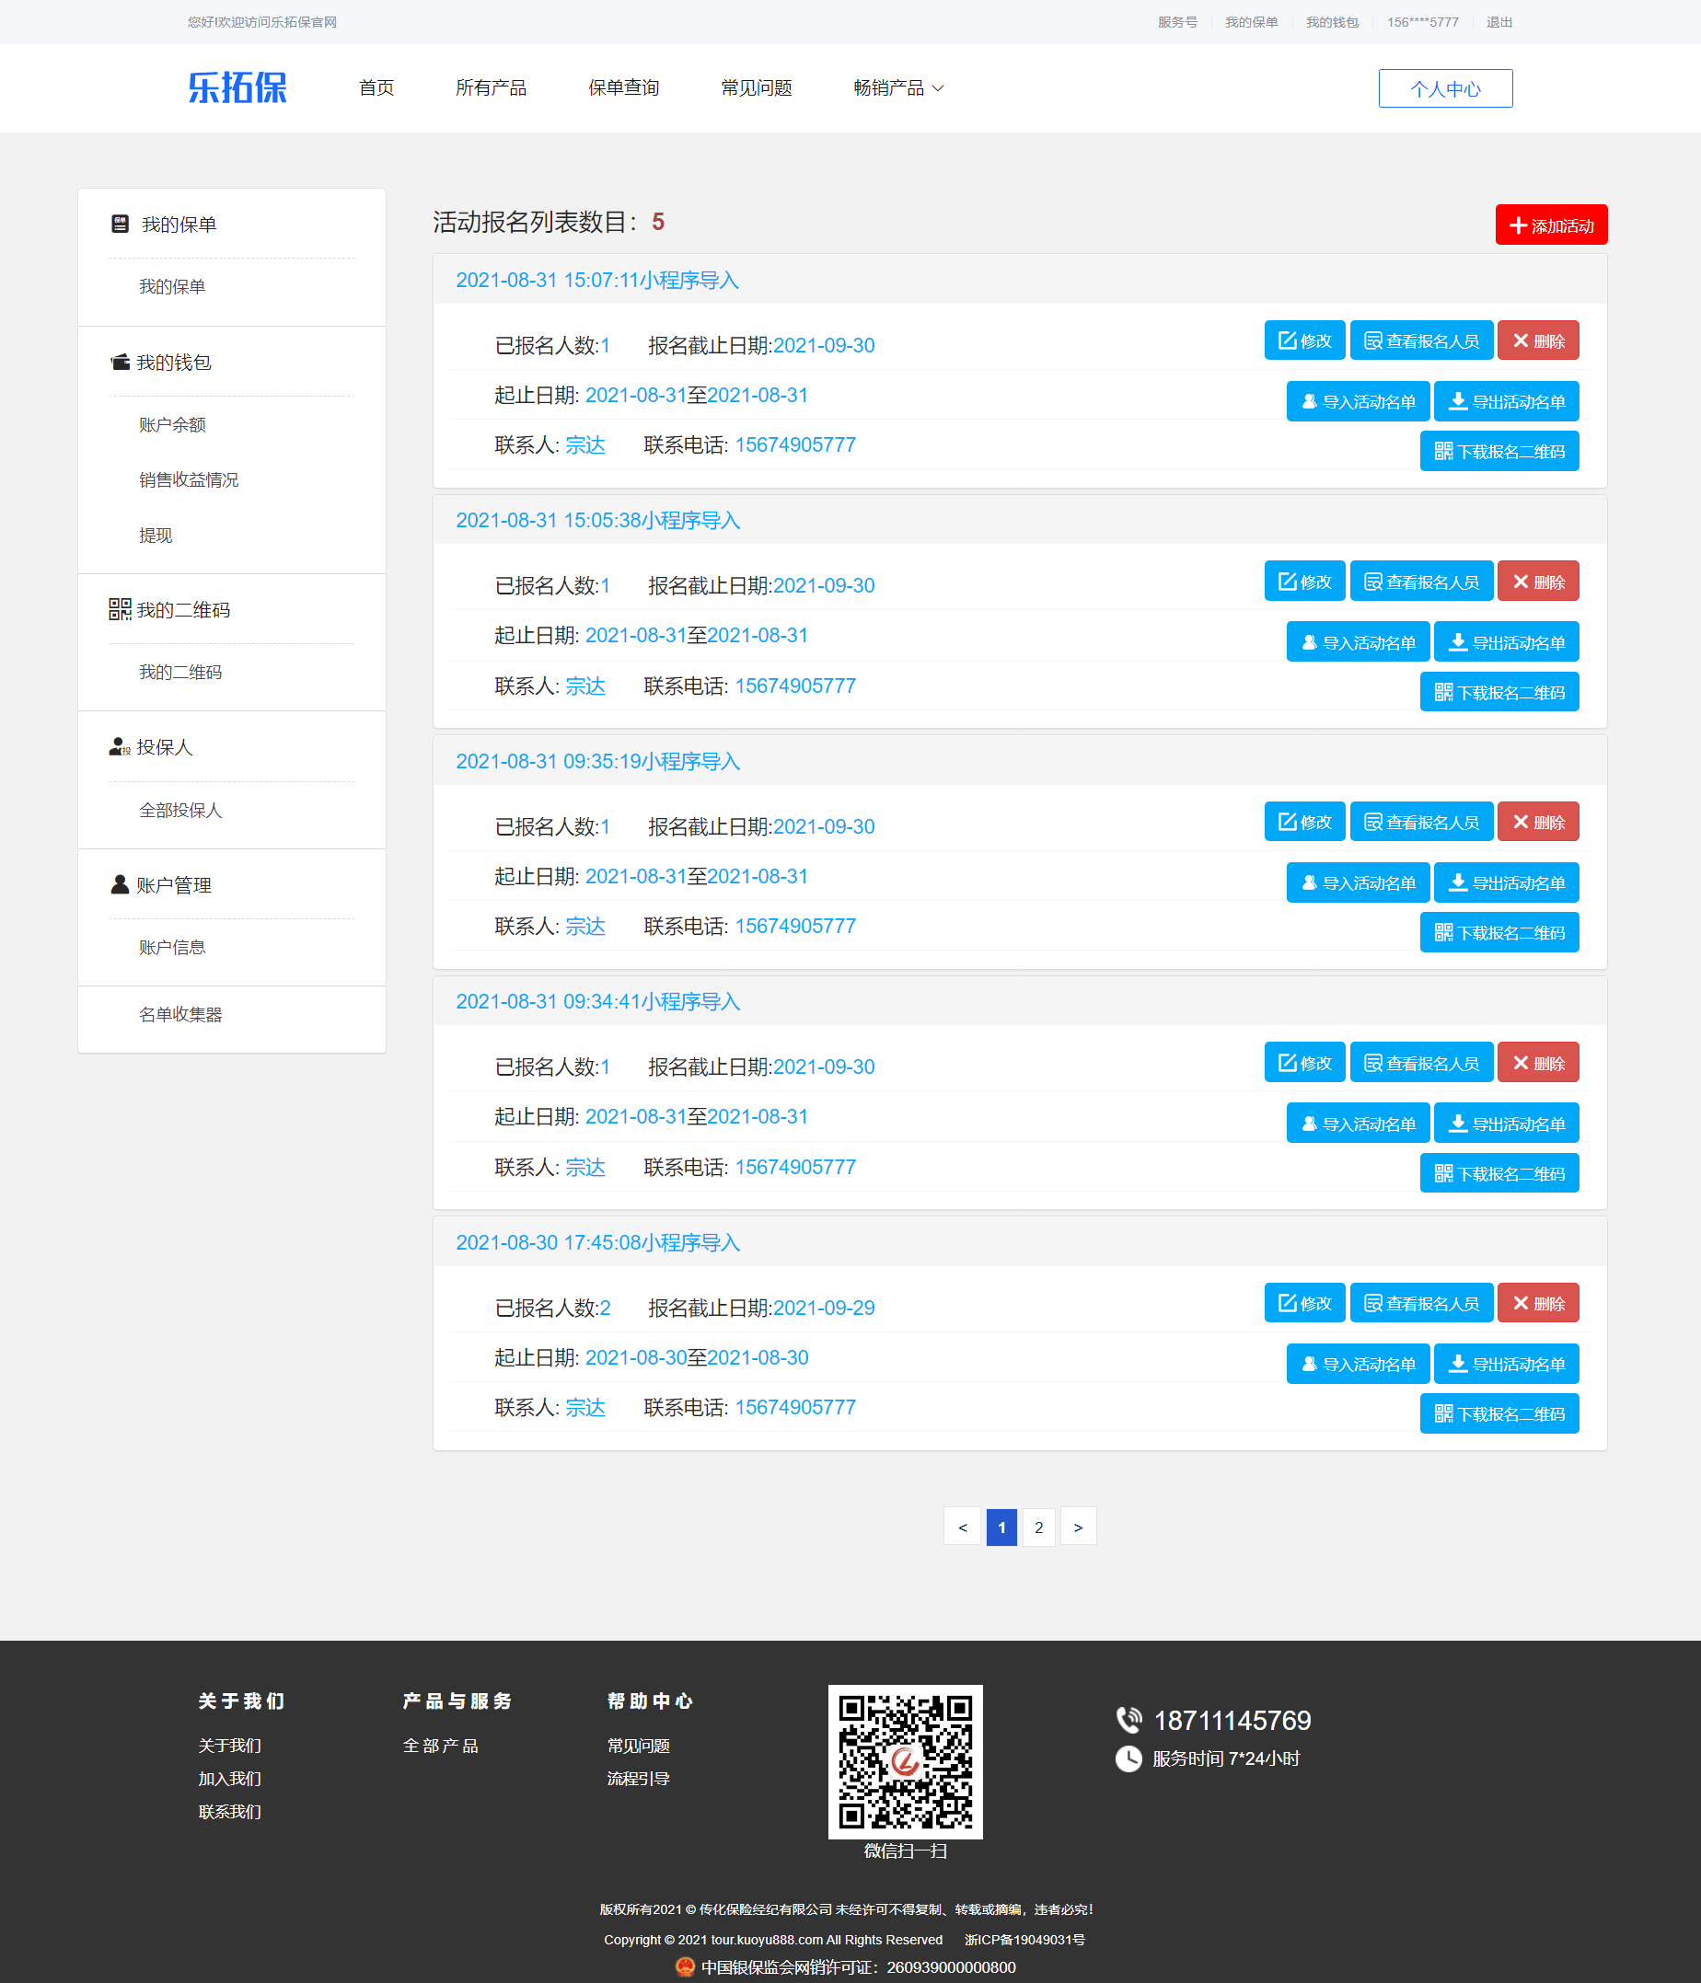The height and width of the screenshot is (1983, 1701).
Task: Click 导入活动名单 for the 15:07:11 activity
Action: [1359, 401]
